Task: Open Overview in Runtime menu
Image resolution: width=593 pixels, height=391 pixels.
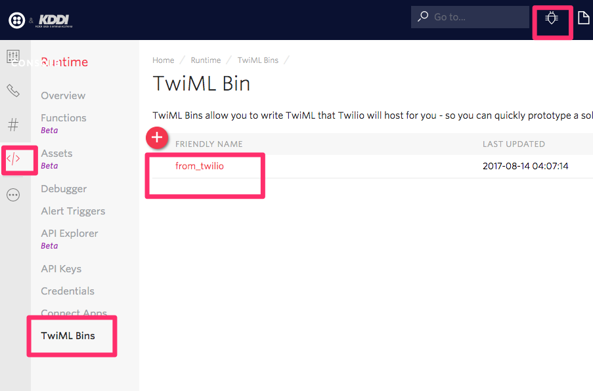Action: [63, 96]
